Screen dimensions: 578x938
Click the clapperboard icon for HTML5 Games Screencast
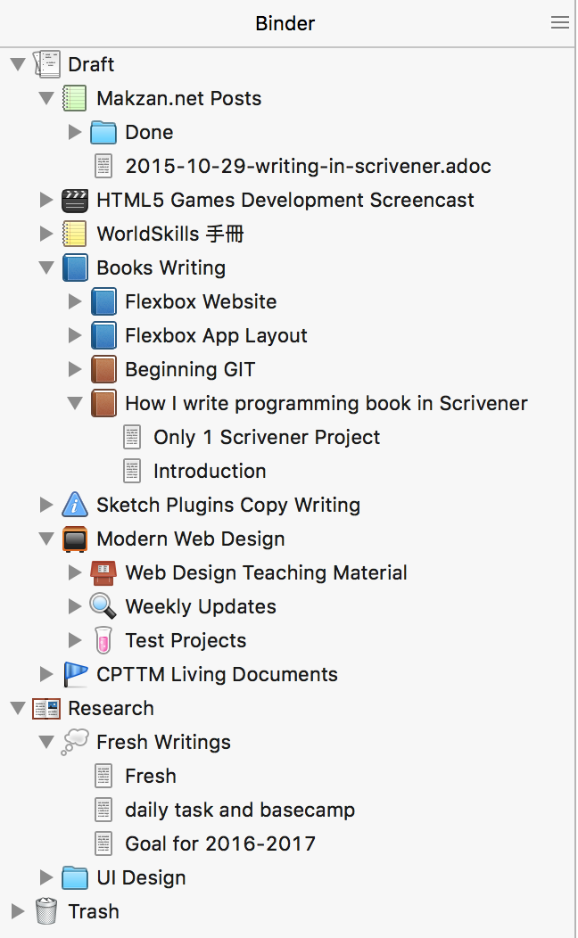pos(75,200)
